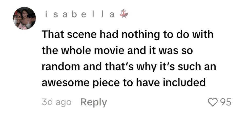Click the 95 likes count
Image resolution: width=248 pixels, height=115 pixels.
[226, 102]
